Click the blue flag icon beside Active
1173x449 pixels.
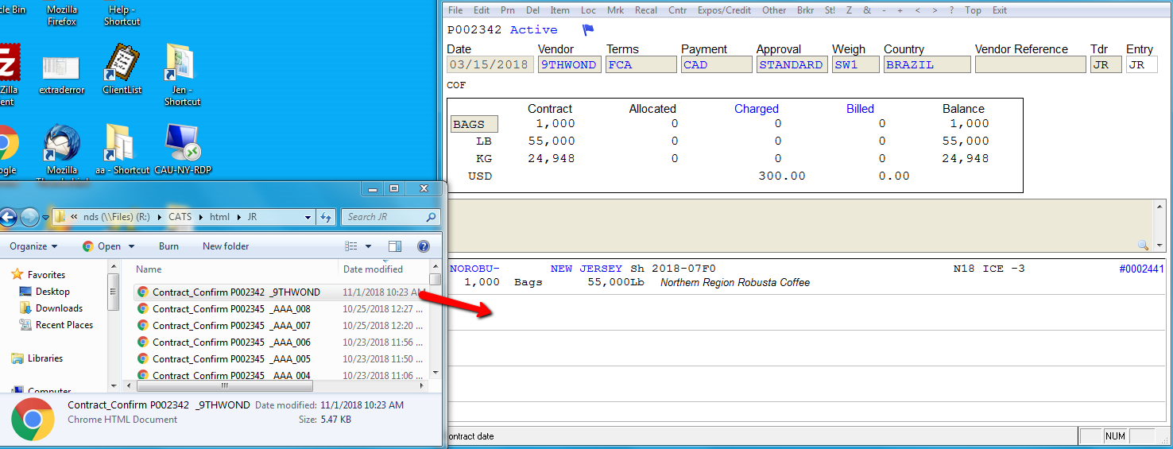[588, 30]
